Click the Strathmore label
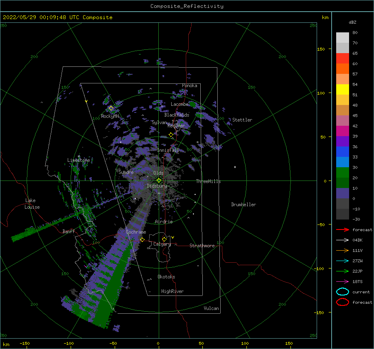The image size is (374, 349). pyautogui.click(x=202, y=246)
